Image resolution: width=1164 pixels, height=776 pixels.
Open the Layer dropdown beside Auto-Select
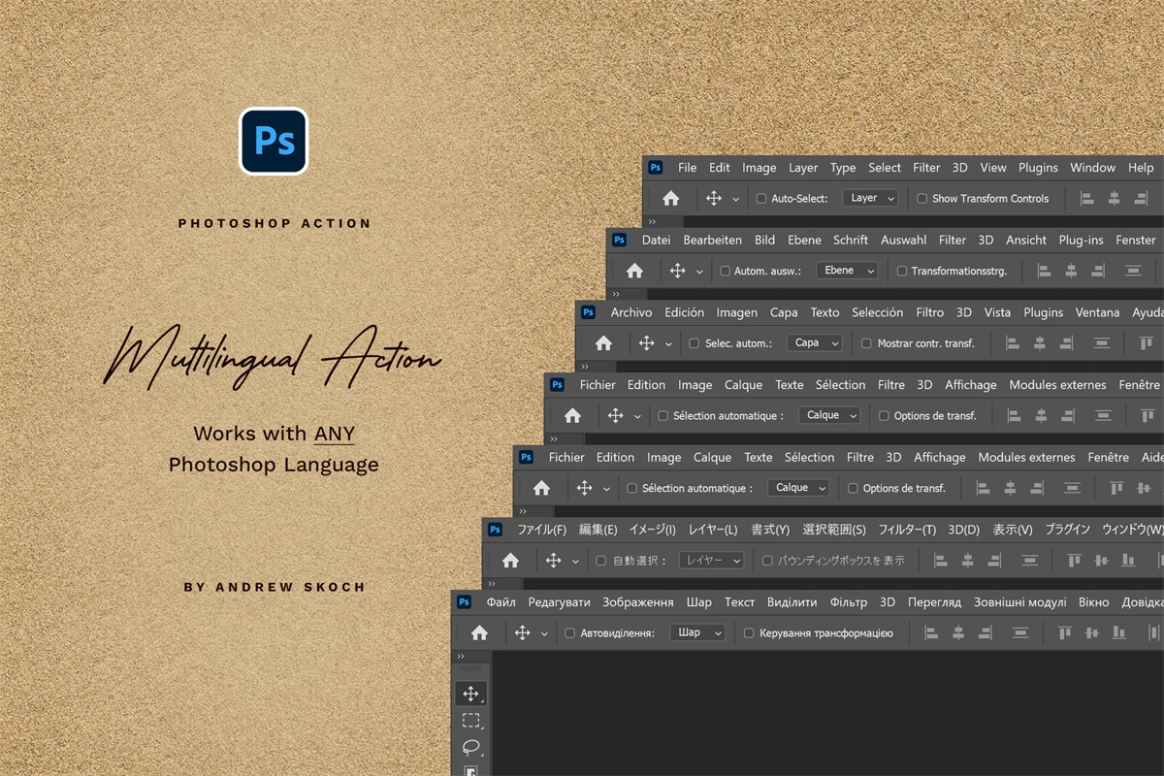[x=870, y=199]
